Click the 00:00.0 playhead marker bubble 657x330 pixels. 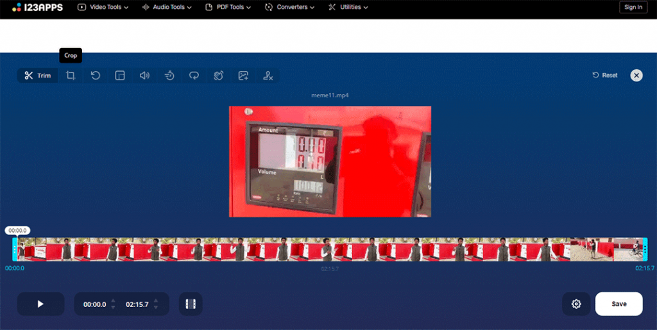click(17, 231)
